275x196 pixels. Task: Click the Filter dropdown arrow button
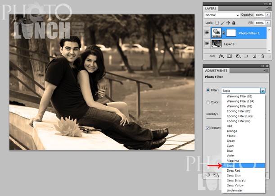tap(262, 91)
